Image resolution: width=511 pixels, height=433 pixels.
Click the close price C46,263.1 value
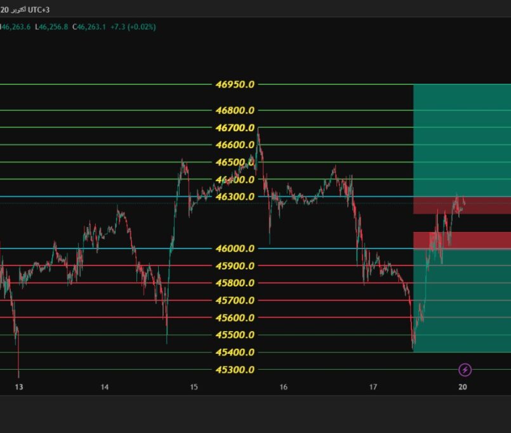[88, 27]
